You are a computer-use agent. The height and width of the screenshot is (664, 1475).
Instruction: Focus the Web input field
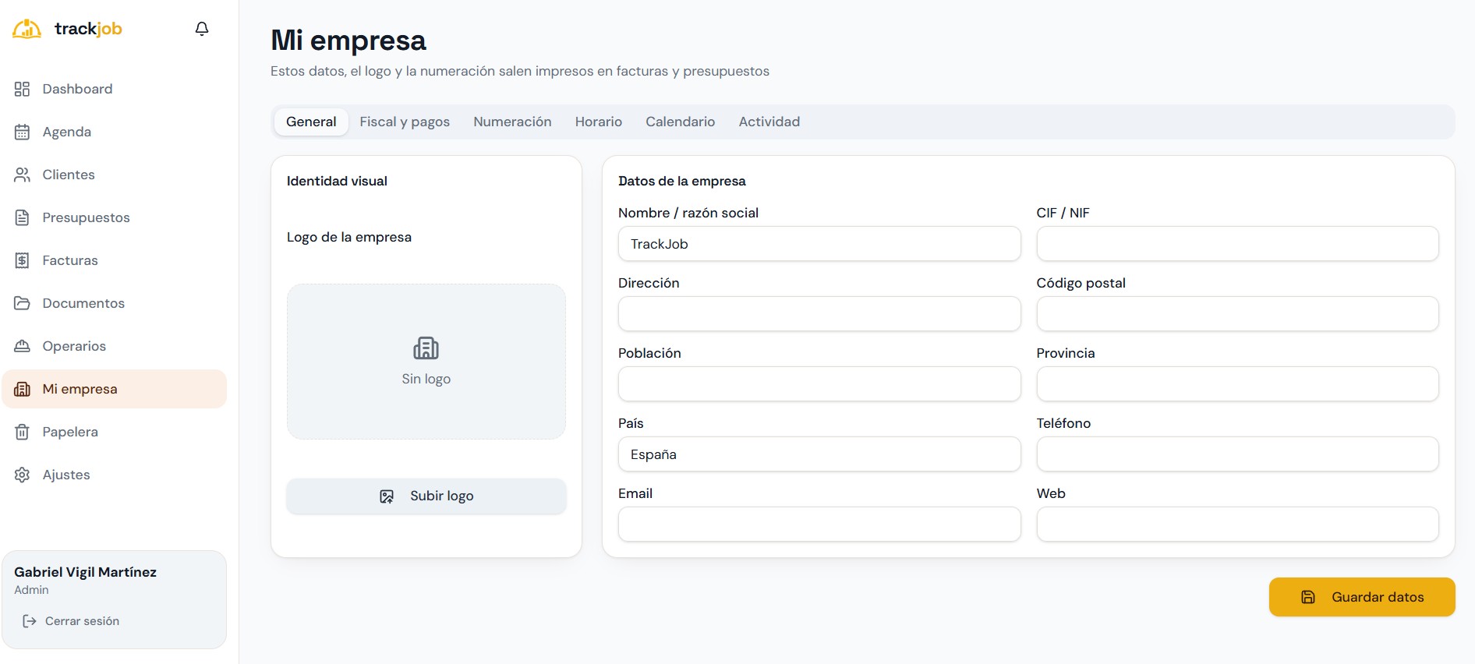[x=1237, y=524]
